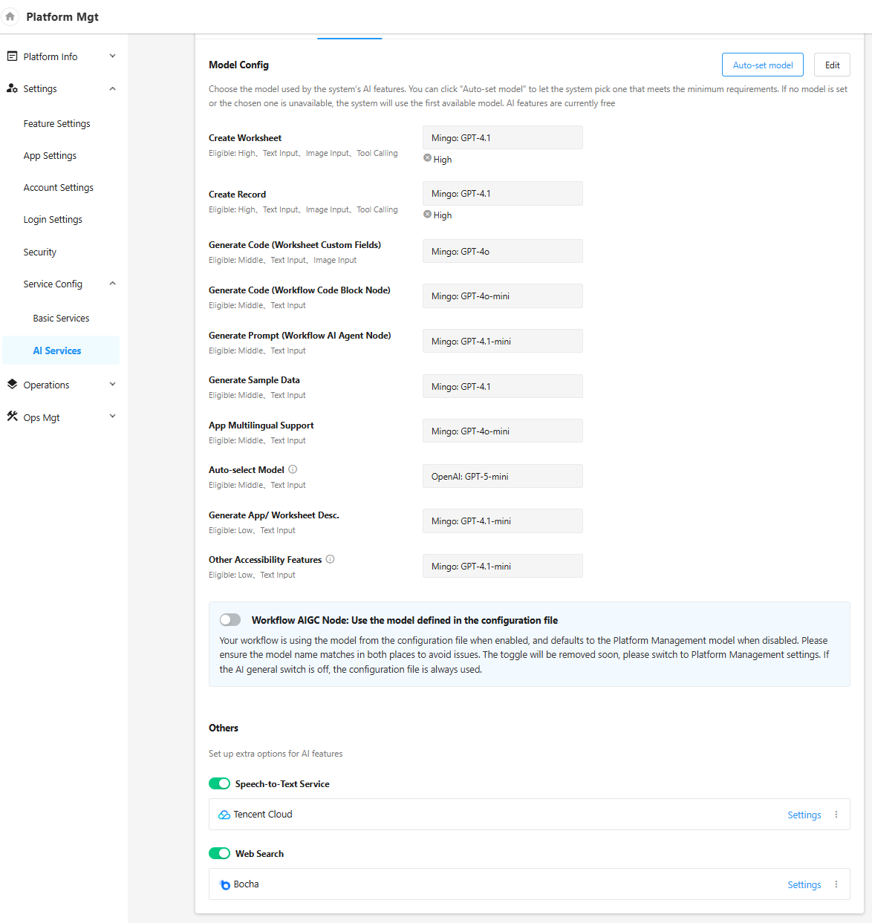872x923 pixels.
Task: Expand the Platform Info section chevron
Action: pos(112,56)
